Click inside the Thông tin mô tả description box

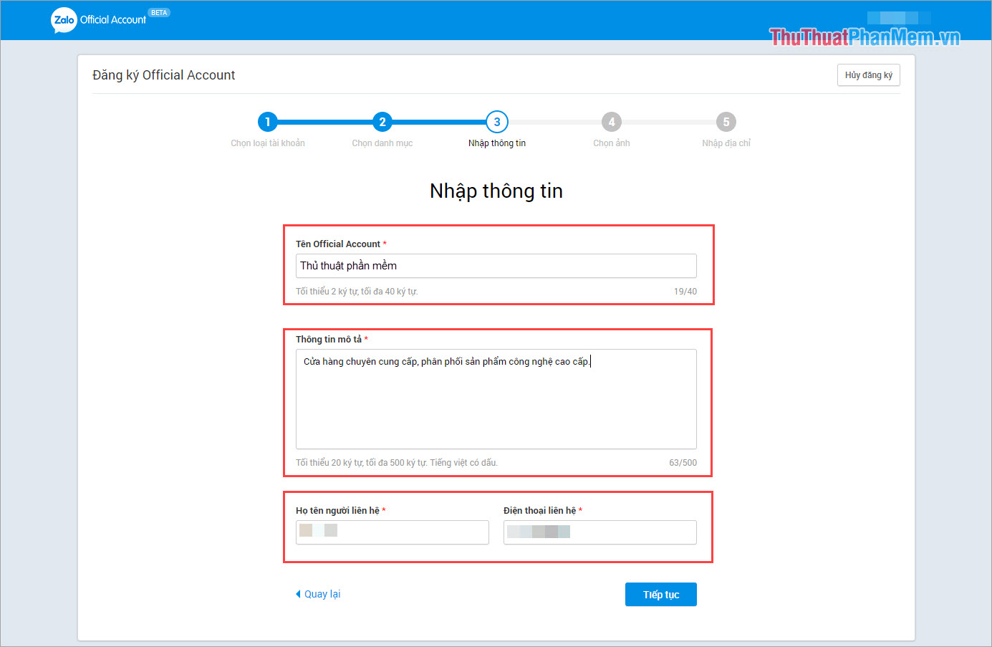click(x=496, y=398)
